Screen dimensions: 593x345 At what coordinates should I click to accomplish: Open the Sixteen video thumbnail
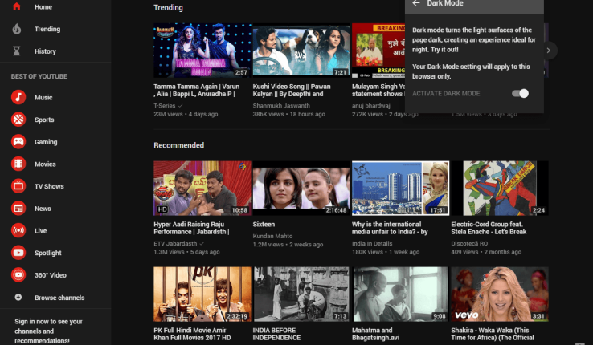click(x=301, y=189)
